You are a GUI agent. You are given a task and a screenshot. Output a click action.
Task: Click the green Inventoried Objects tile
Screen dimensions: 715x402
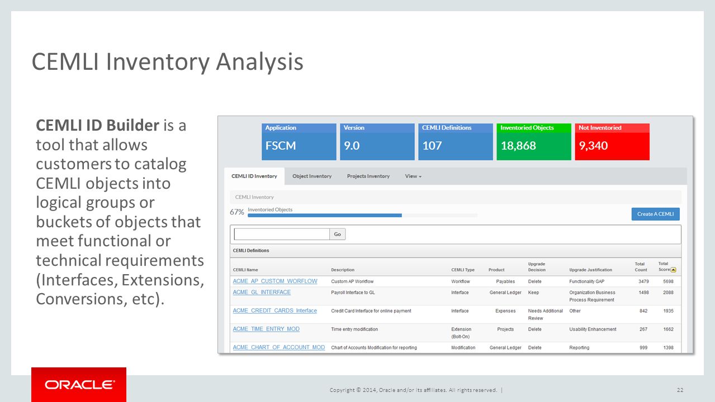(x=534, y=142)
